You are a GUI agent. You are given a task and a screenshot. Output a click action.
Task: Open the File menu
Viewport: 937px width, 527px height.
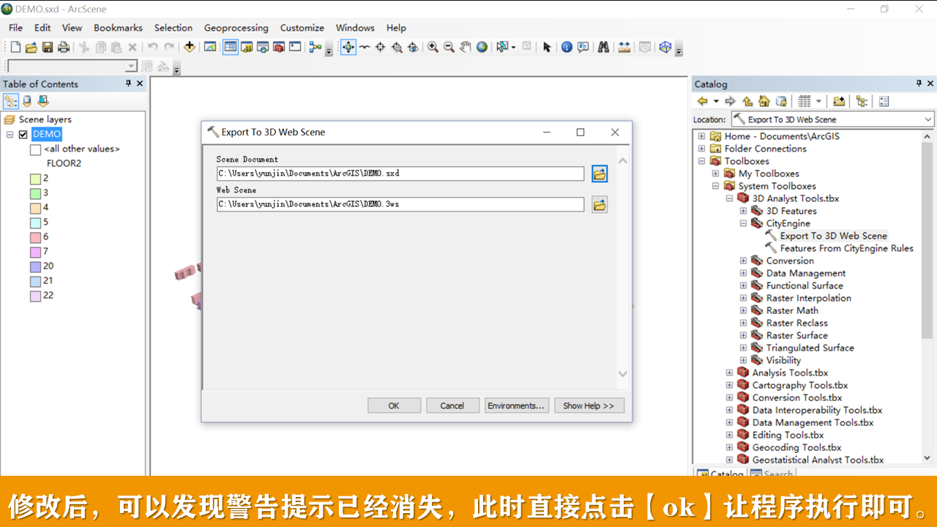coord(15,28)
